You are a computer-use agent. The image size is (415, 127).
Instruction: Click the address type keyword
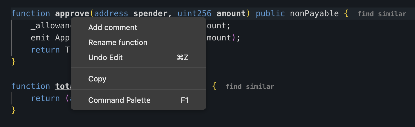click(x=111, y=14)
